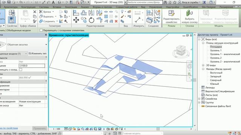Screen dimensions: 241x135
Task: Collapse the 'Виды (все)' tree node
Action: point(199,39)
